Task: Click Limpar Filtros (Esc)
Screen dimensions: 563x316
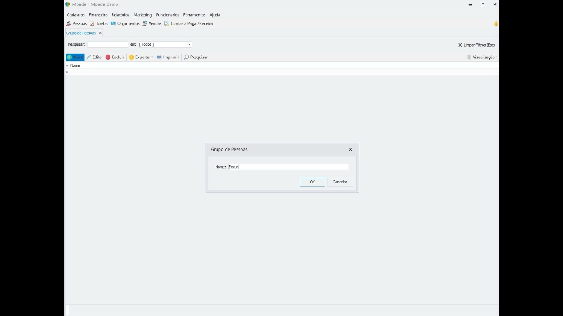Action: 476,45
